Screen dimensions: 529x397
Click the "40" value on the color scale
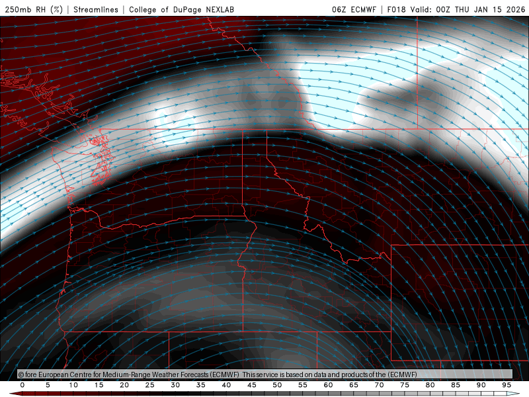point(226,385)
